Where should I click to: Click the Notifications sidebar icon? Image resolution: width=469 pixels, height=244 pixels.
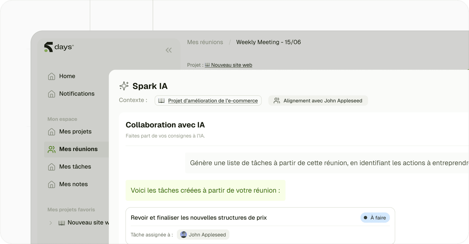51,94
